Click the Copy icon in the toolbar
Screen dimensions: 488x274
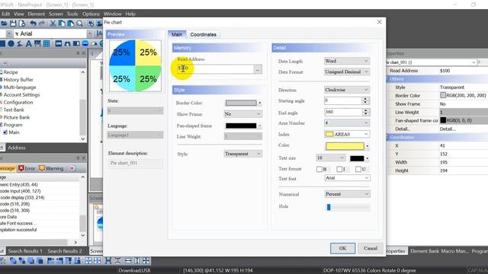[62, 24]
